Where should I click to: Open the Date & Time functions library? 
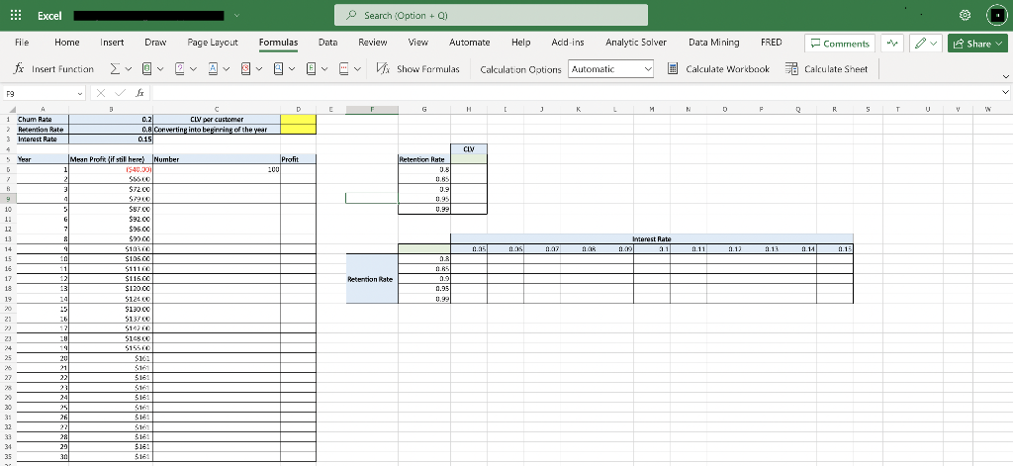[246, 69]
